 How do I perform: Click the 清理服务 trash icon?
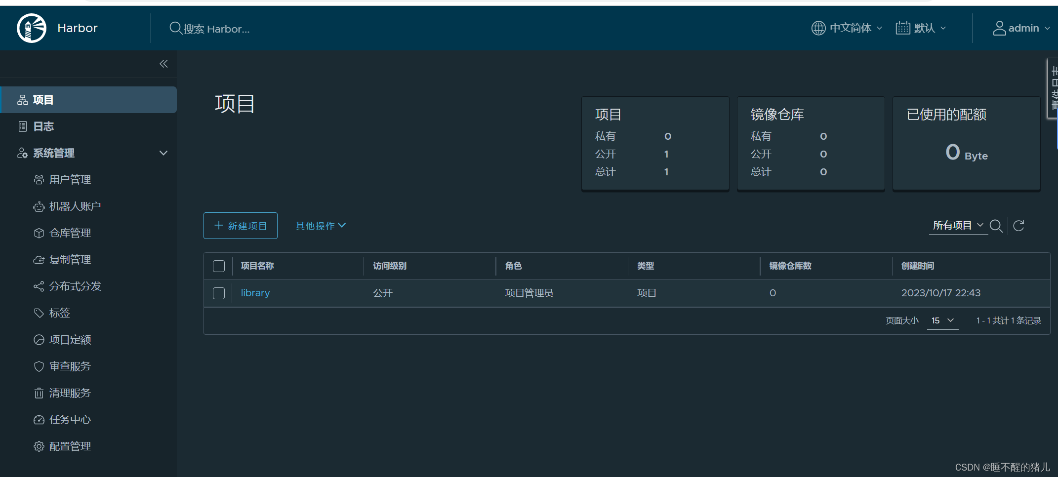[x=39, y=393]
